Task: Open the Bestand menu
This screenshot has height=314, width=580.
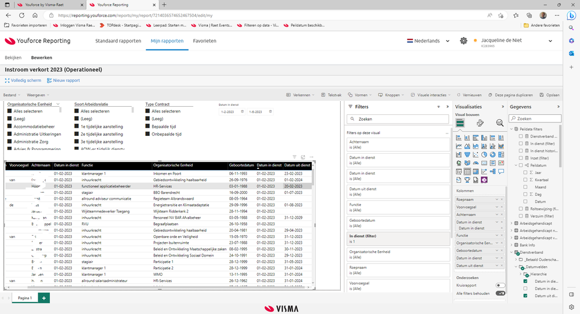Action: point(12,95)
